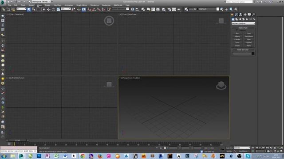Viewport: 284px width, 159px height.
Task: Collapse the Object Type rollout
Action: [x=243, y=28]
